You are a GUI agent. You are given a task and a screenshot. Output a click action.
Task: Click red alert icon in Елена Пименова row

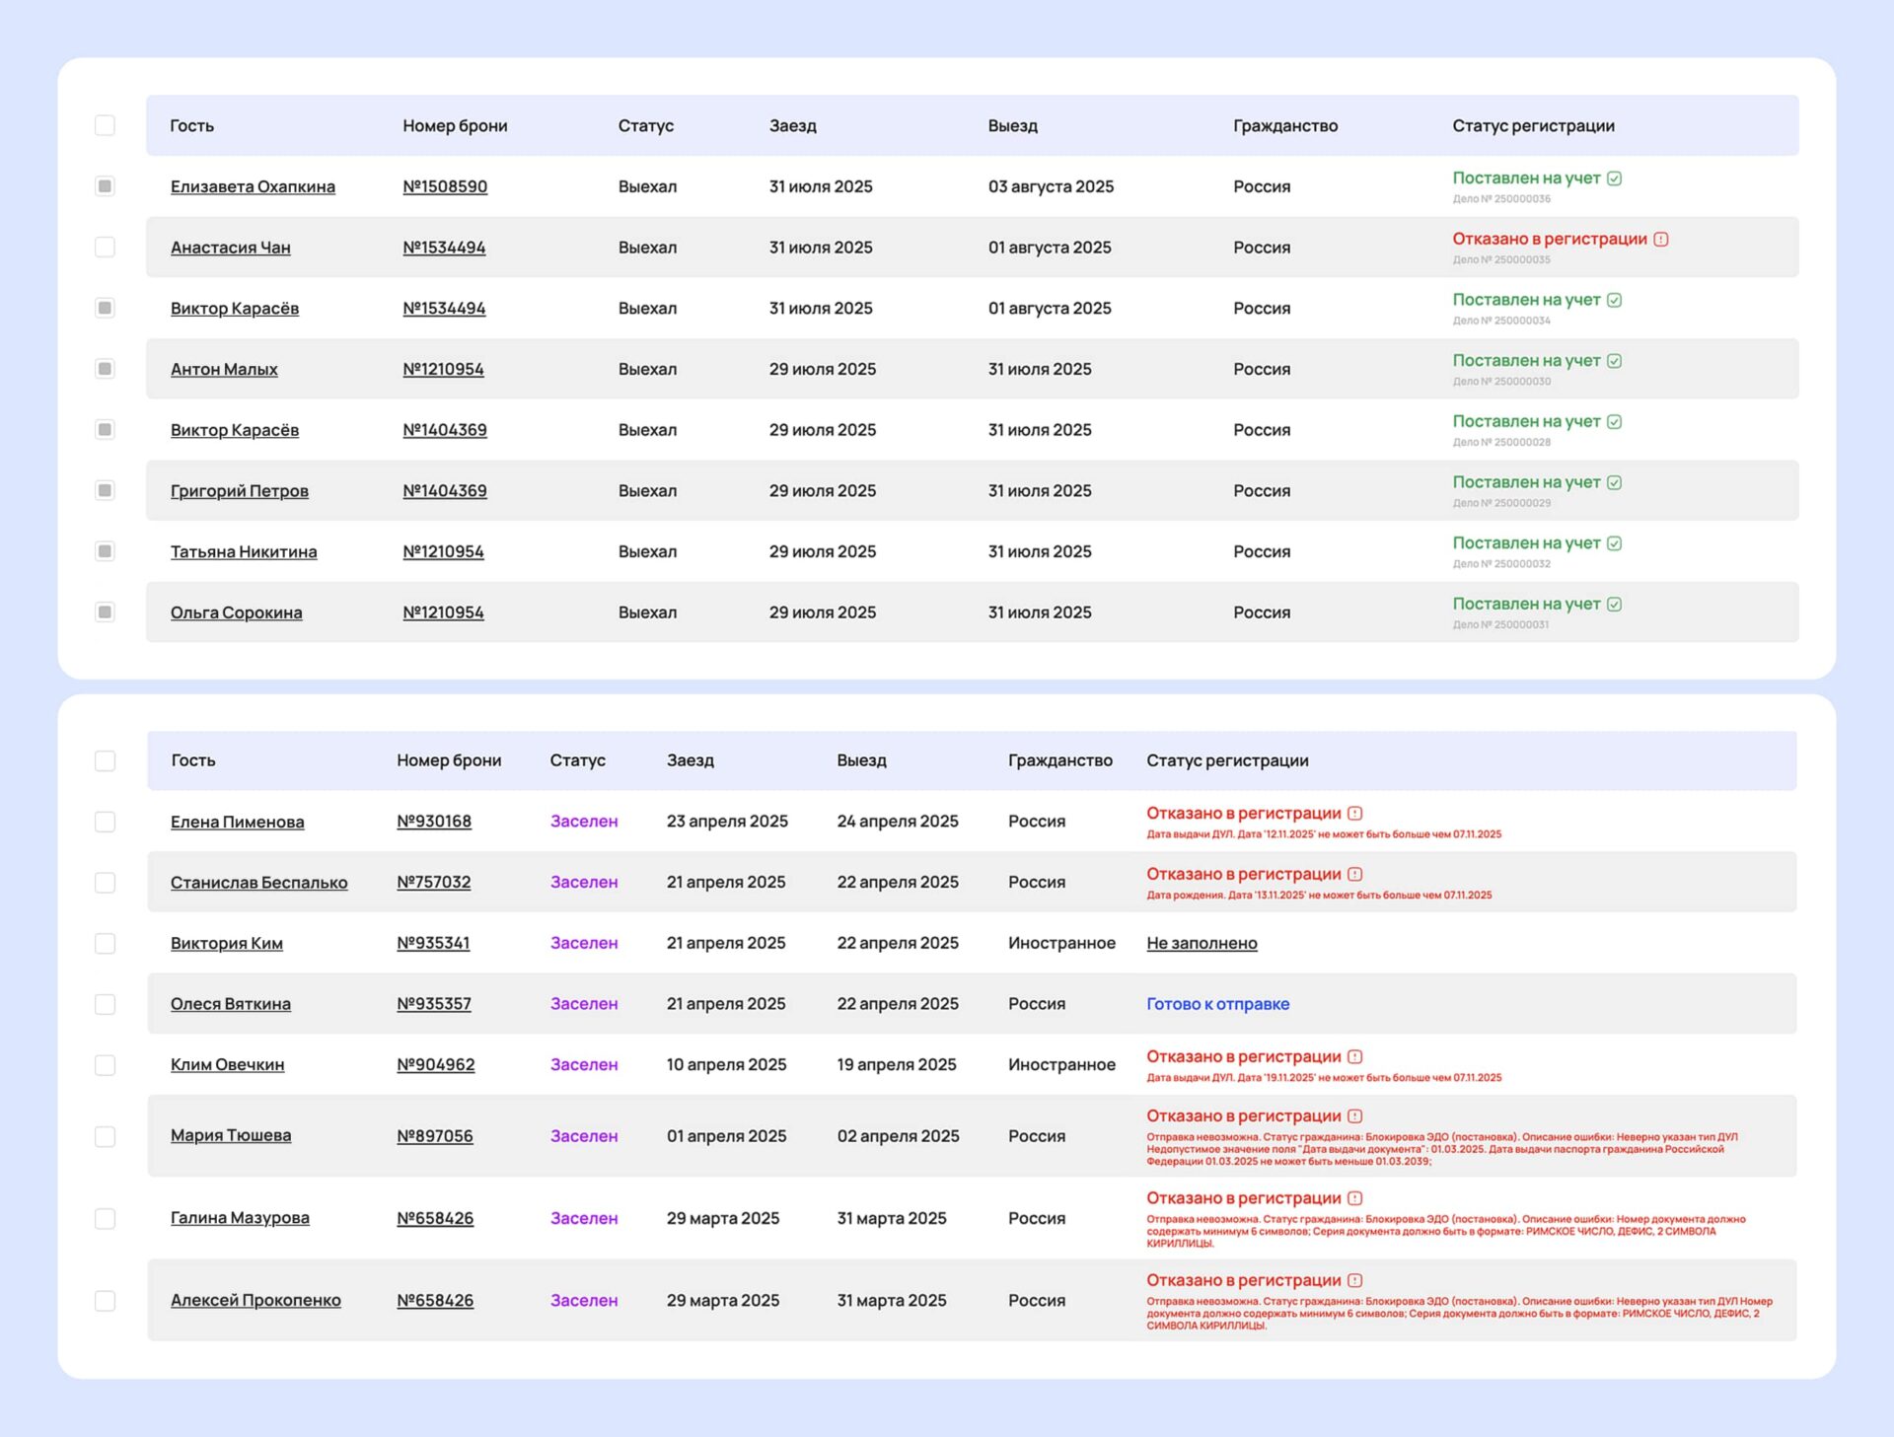pyautogui.click(x=1354, y=814)
